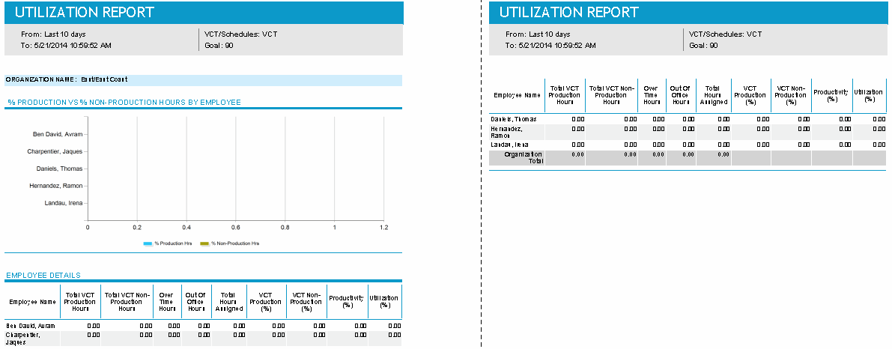Click the 0.2 tick label on chart axis

click(137, 227)
